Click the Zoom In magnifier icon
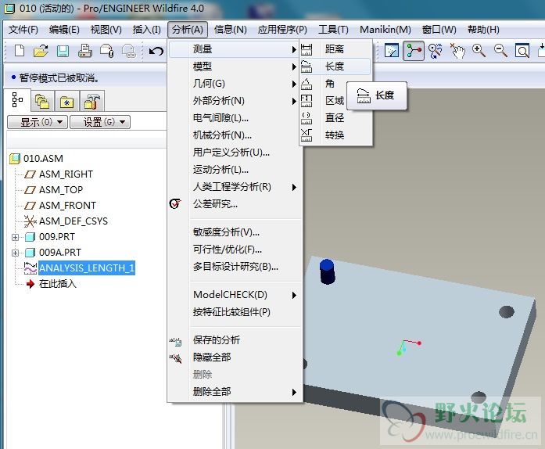This screenshot has width=545, height=449. coord(479,51)
